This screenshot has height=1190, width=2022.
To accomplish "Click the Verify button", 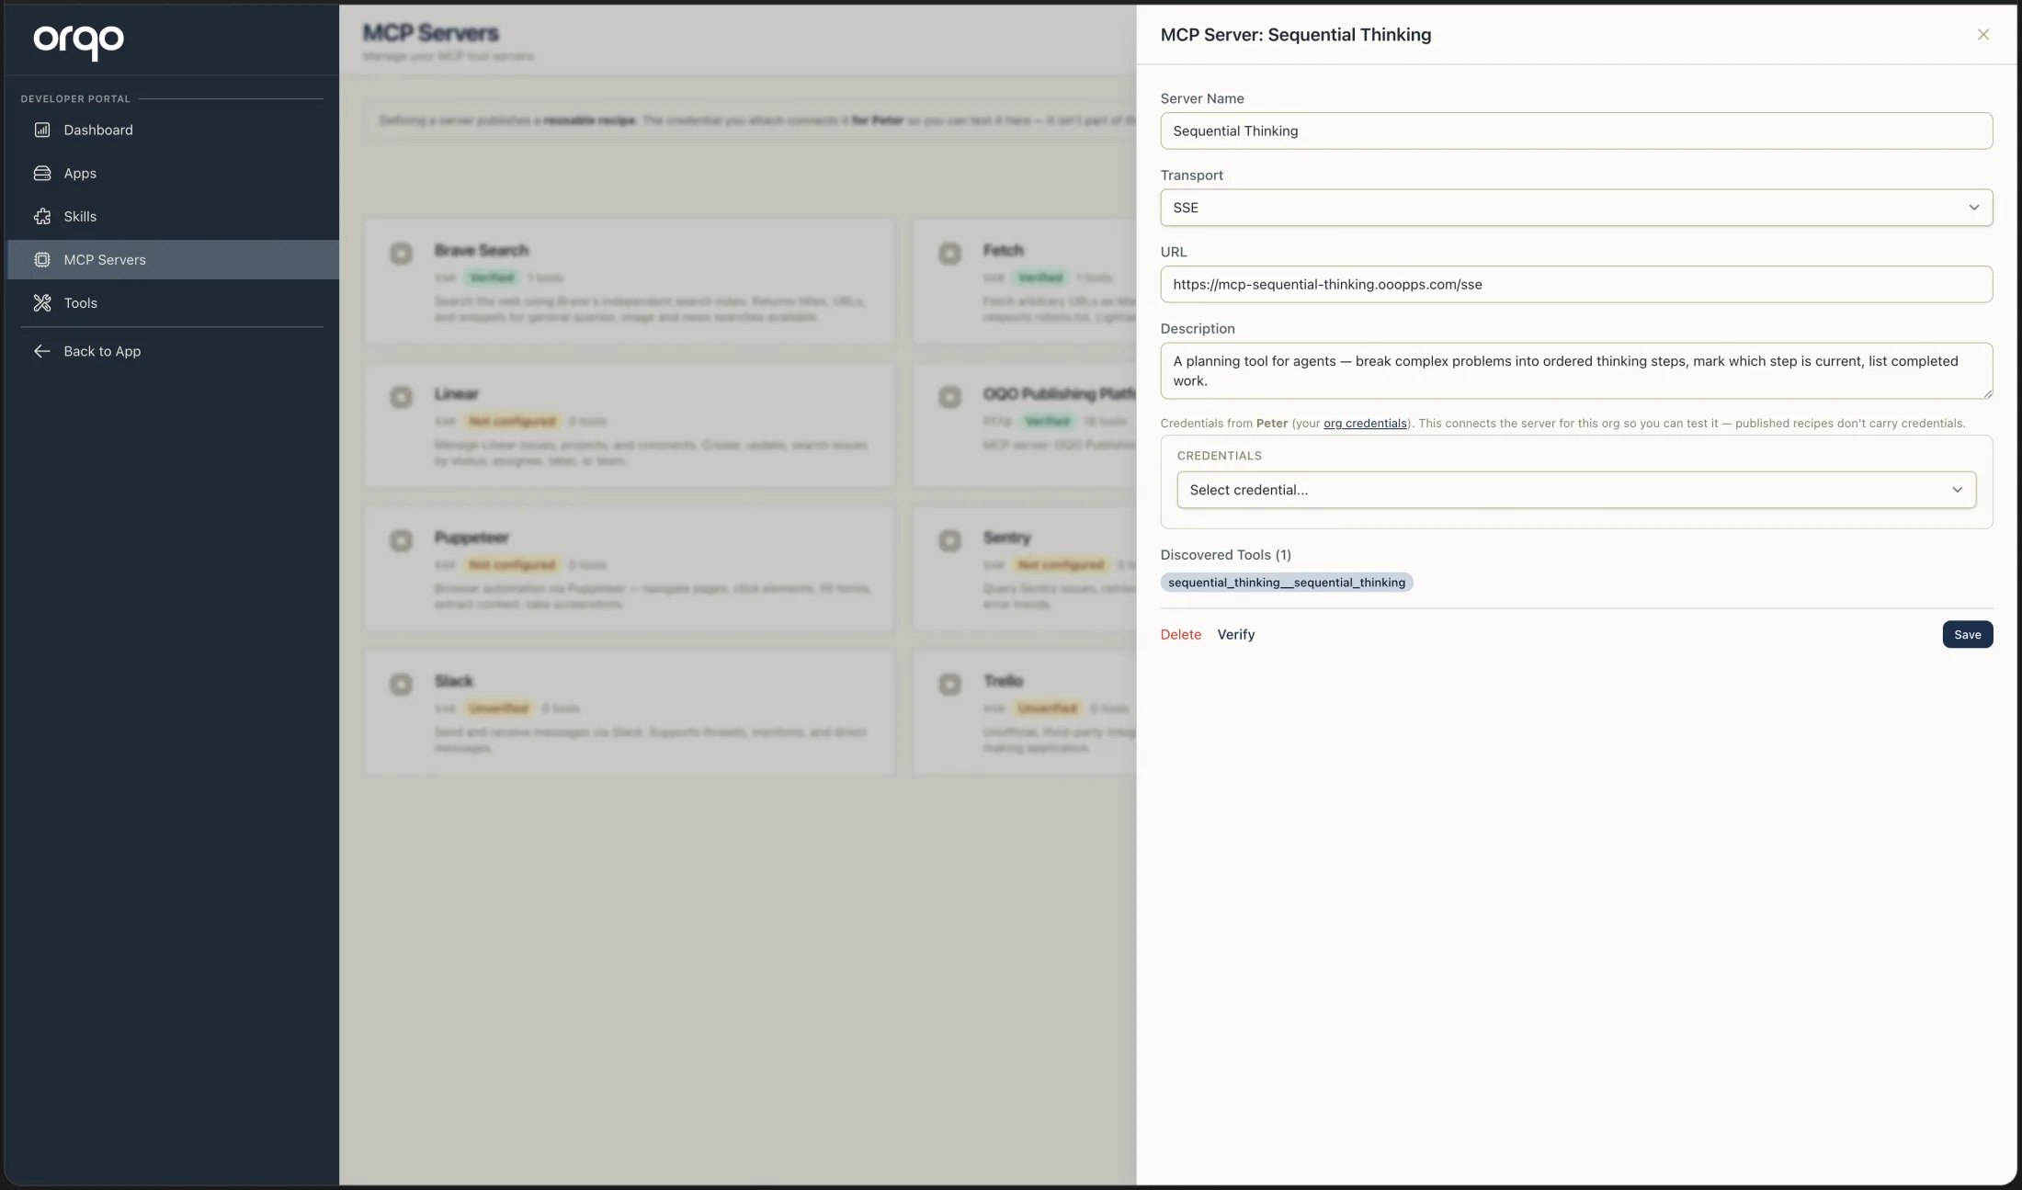I will coord(1235,634).
